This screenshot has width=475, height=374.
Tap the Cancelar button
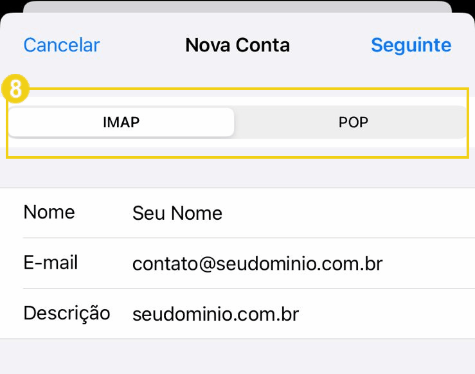click(62, 45)
